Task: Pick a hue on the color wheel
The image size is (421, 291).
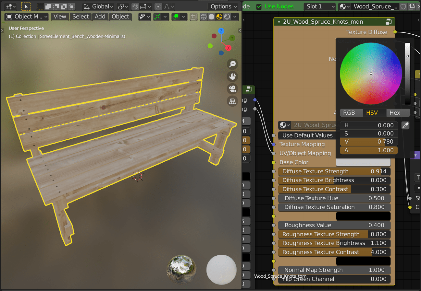Action: click(371, 74)
